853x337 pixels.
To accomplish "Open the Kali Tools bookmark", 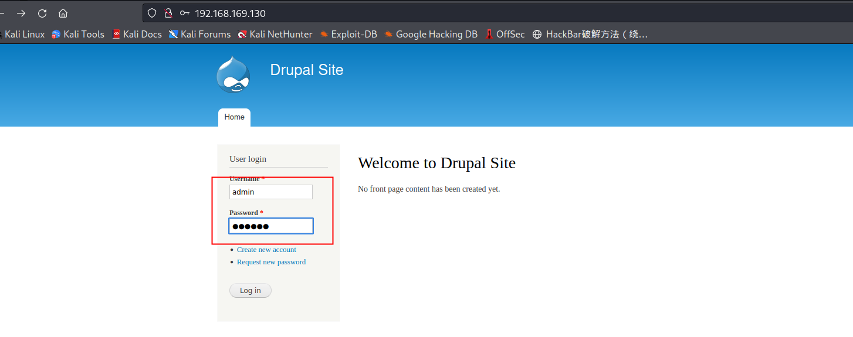I will pyautogui.click(x=78, y=34).
